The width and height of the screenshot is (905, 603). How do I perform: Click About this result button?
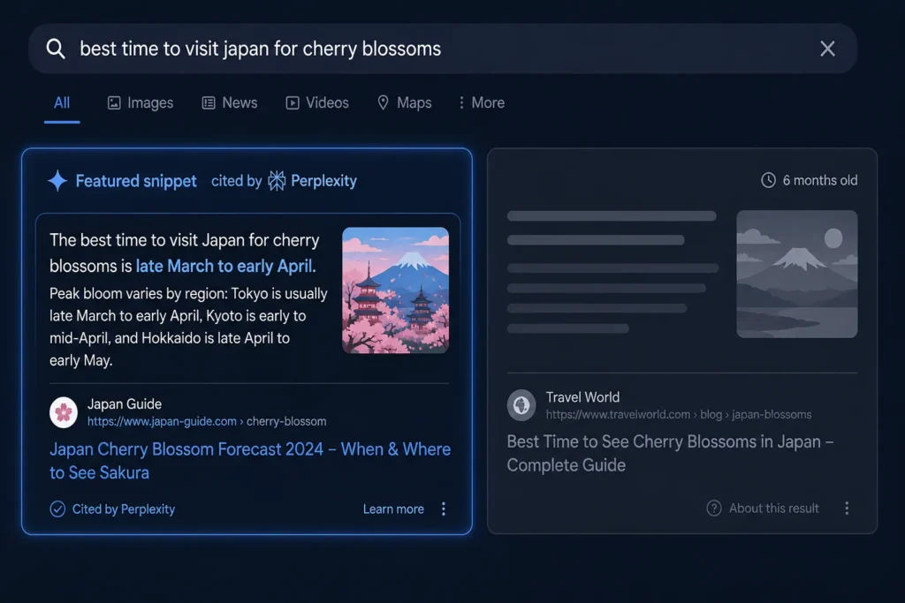pos(762,508)
